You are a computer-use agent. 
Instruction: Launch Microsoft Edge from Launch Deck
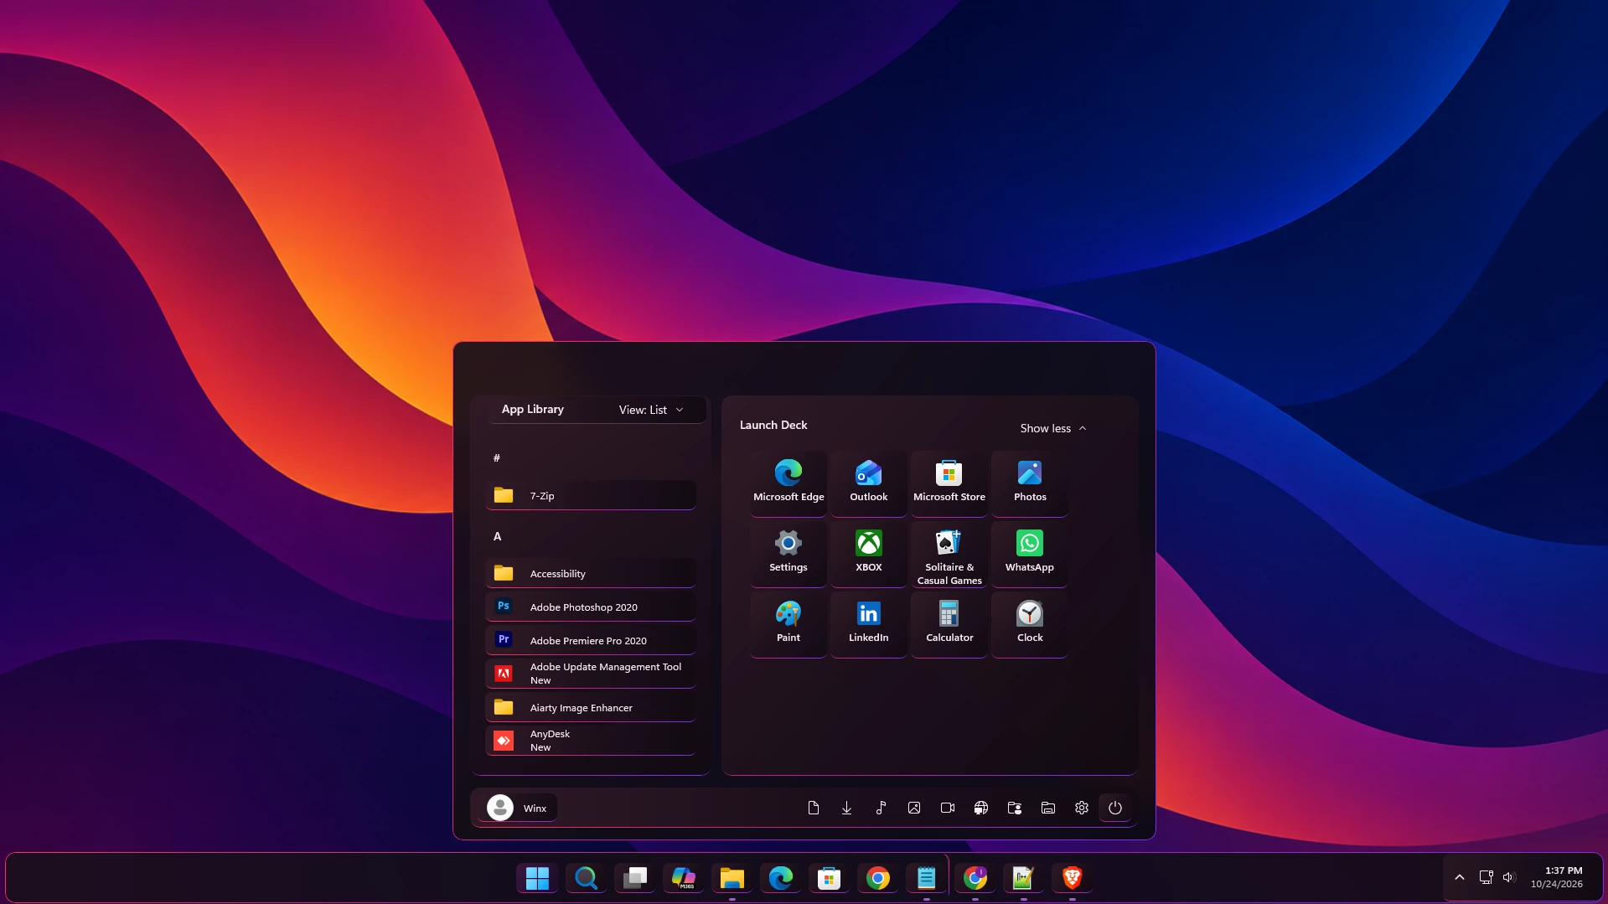click(x=788, y=483)
